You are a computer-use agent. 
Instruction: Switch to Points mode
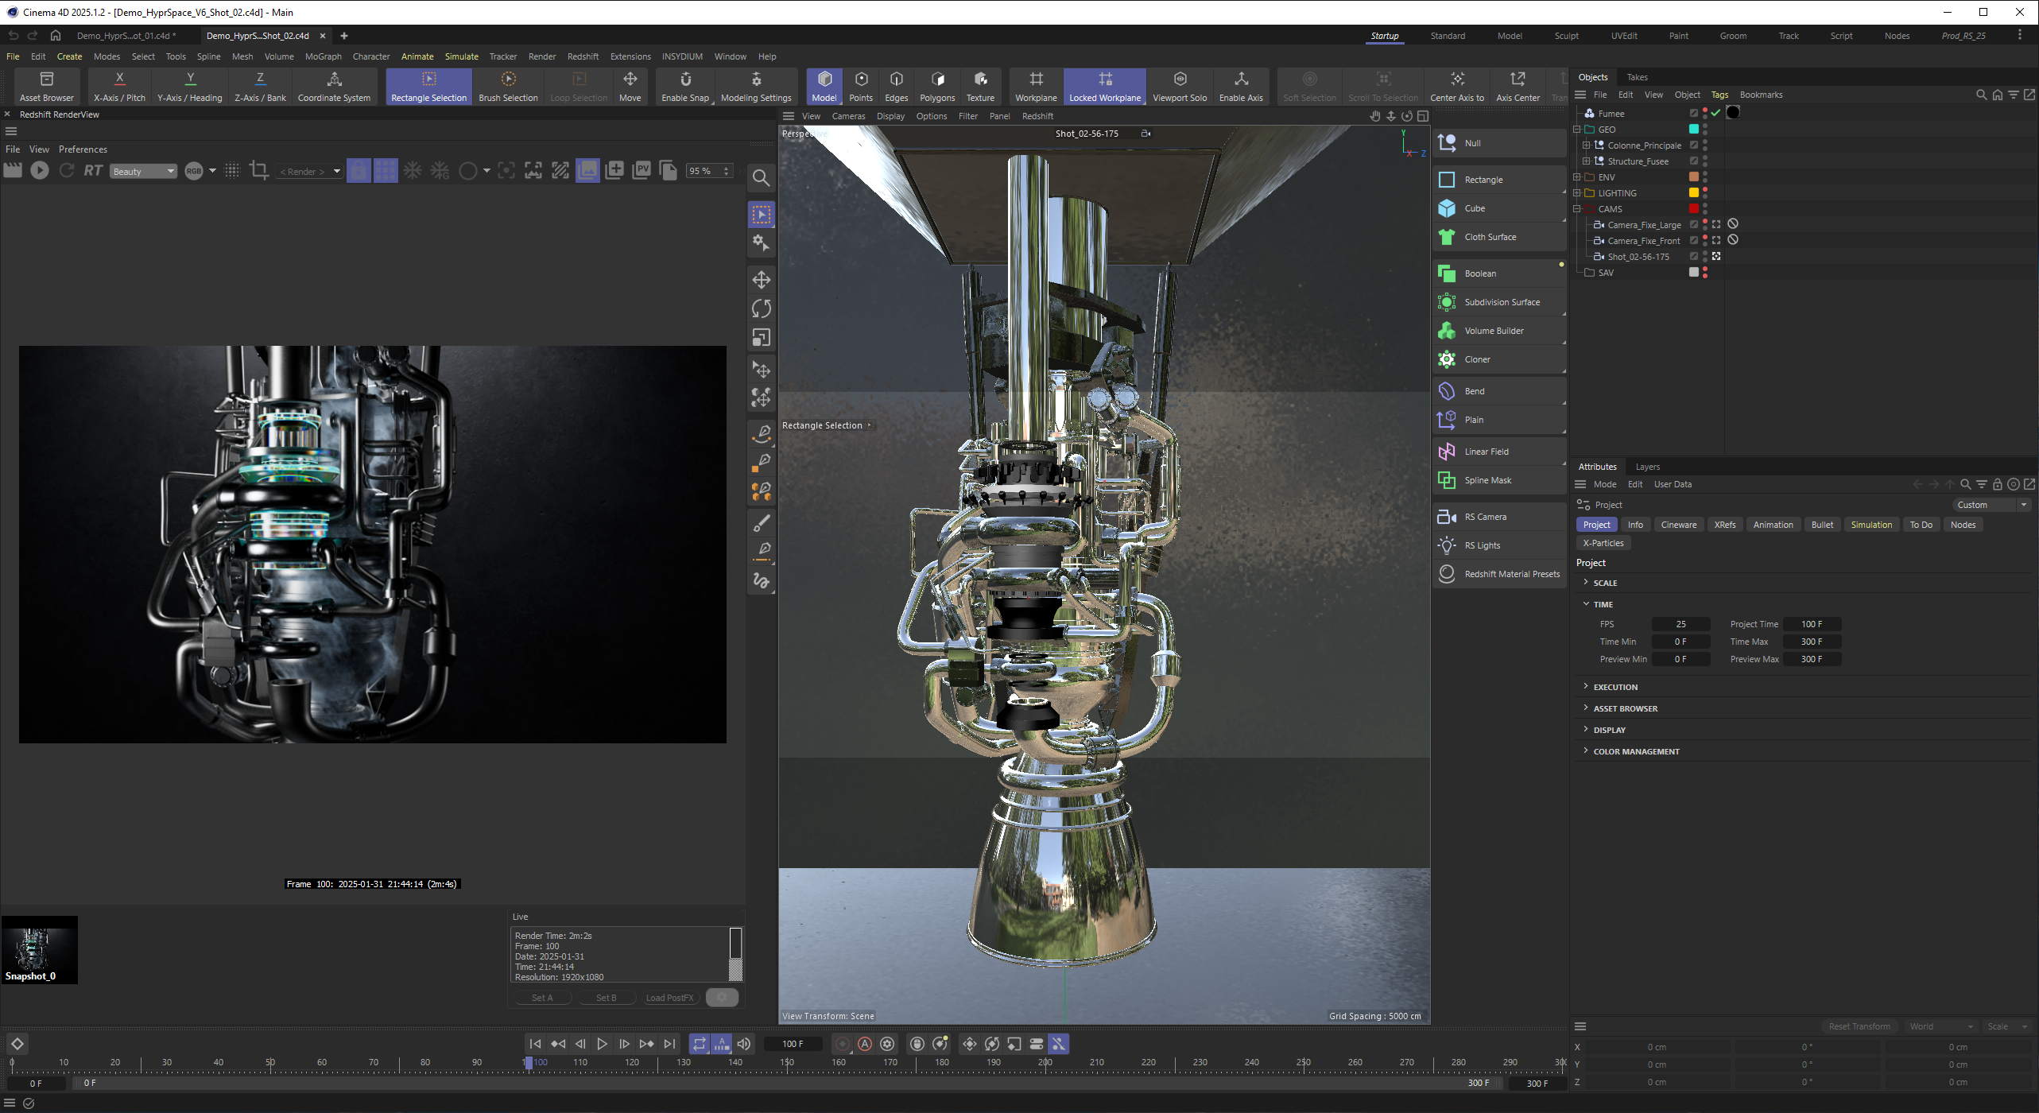click(x=861, y=87)
